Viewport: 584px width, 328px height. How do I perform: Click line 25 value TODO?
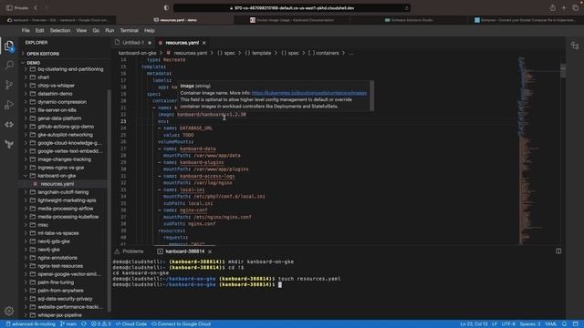click(188, 135)
